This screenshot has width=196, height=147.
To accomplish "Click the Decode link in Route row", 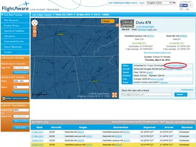I will click(x=164, y=83).
